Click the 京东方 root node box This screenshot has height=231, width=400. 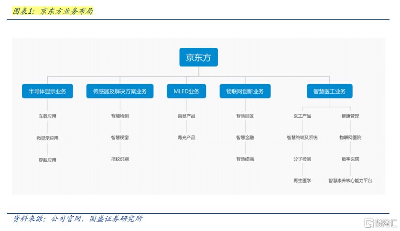[x=198, y=57]
